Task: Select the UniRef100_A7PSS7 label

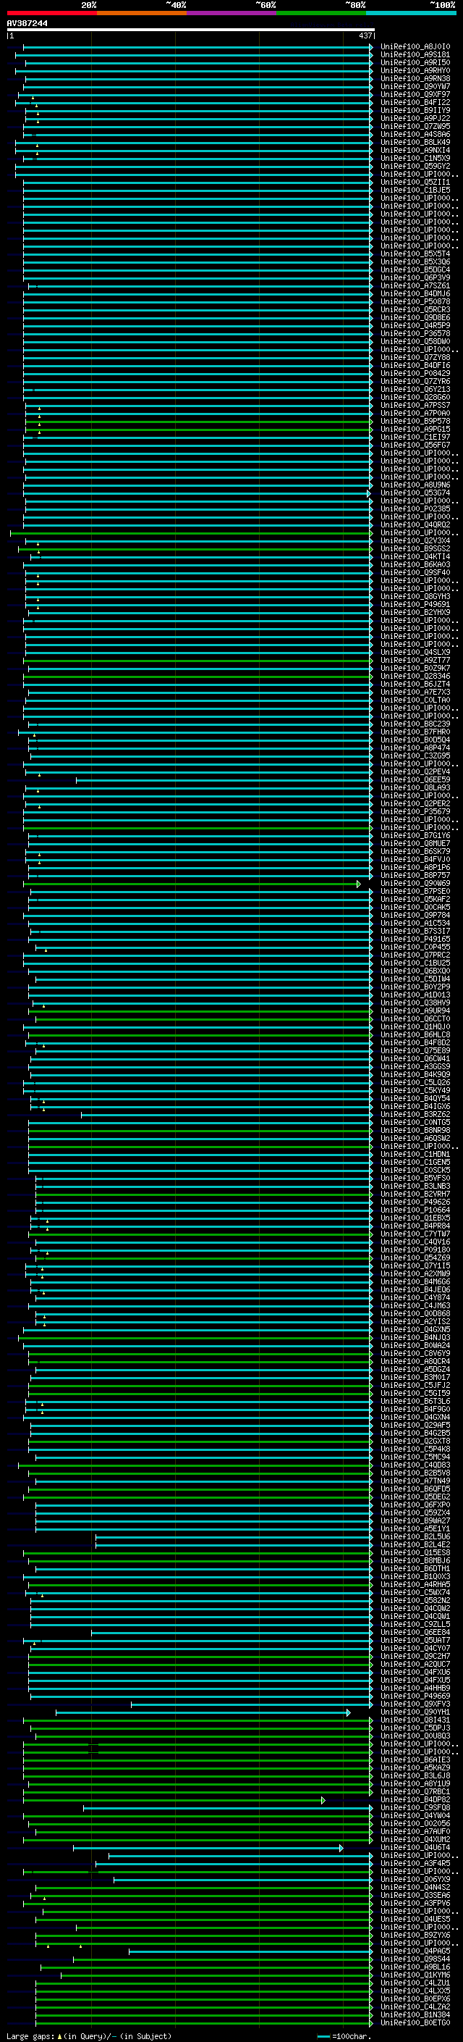Action: tap(415, 405)
